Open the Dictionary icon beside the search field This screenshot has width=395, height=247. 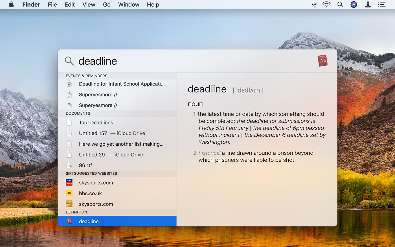tap(322, 61)
